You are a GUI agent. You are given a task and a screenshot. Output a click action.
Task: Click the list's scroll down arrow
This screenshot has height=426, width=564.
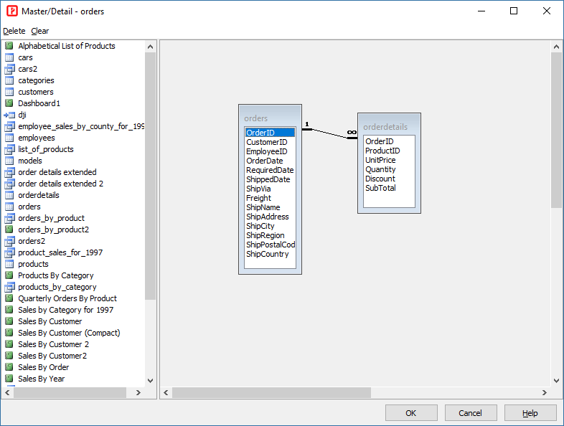151,381
